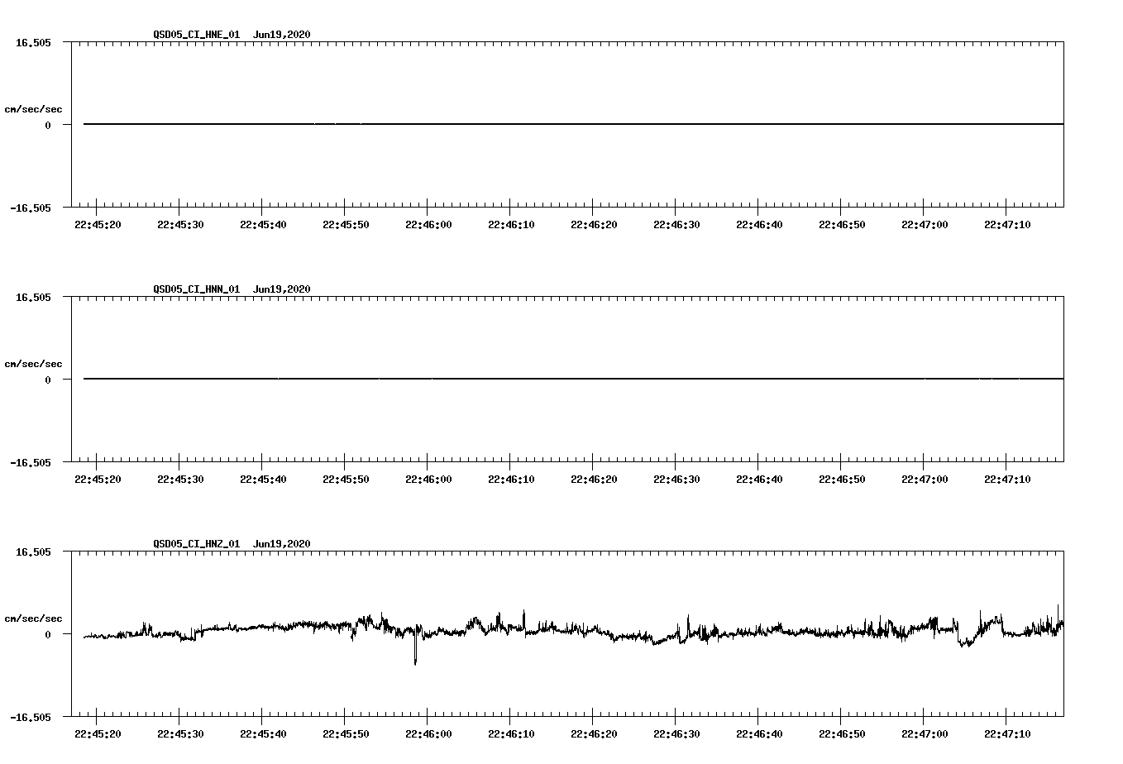Click the 22:47:10 time label under HNE chart

(x=1007, y=225)
